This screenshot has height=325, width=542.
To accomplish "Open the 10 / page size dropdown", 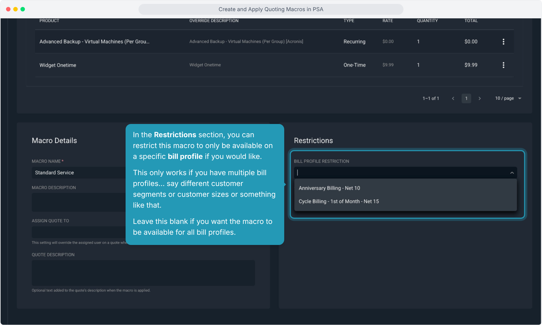I will tap(508, 98).
